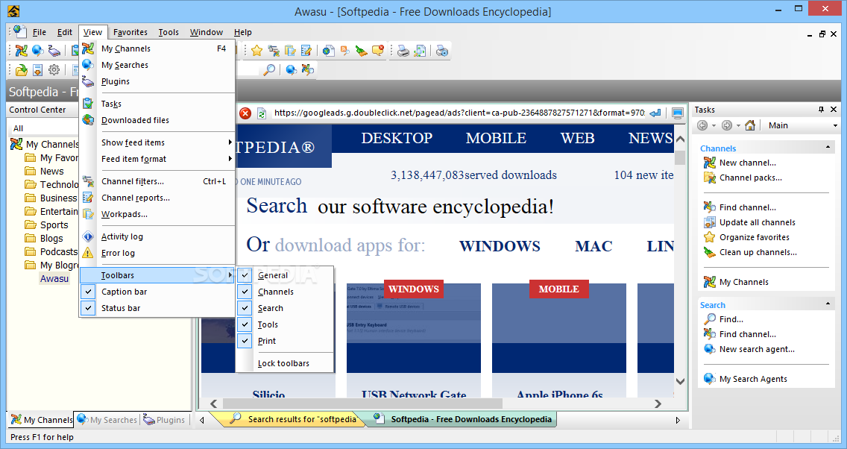Viewport: 847px width, 449px height.
Task: Choose Downloaded files in the View menu
Action: [157, 120]
